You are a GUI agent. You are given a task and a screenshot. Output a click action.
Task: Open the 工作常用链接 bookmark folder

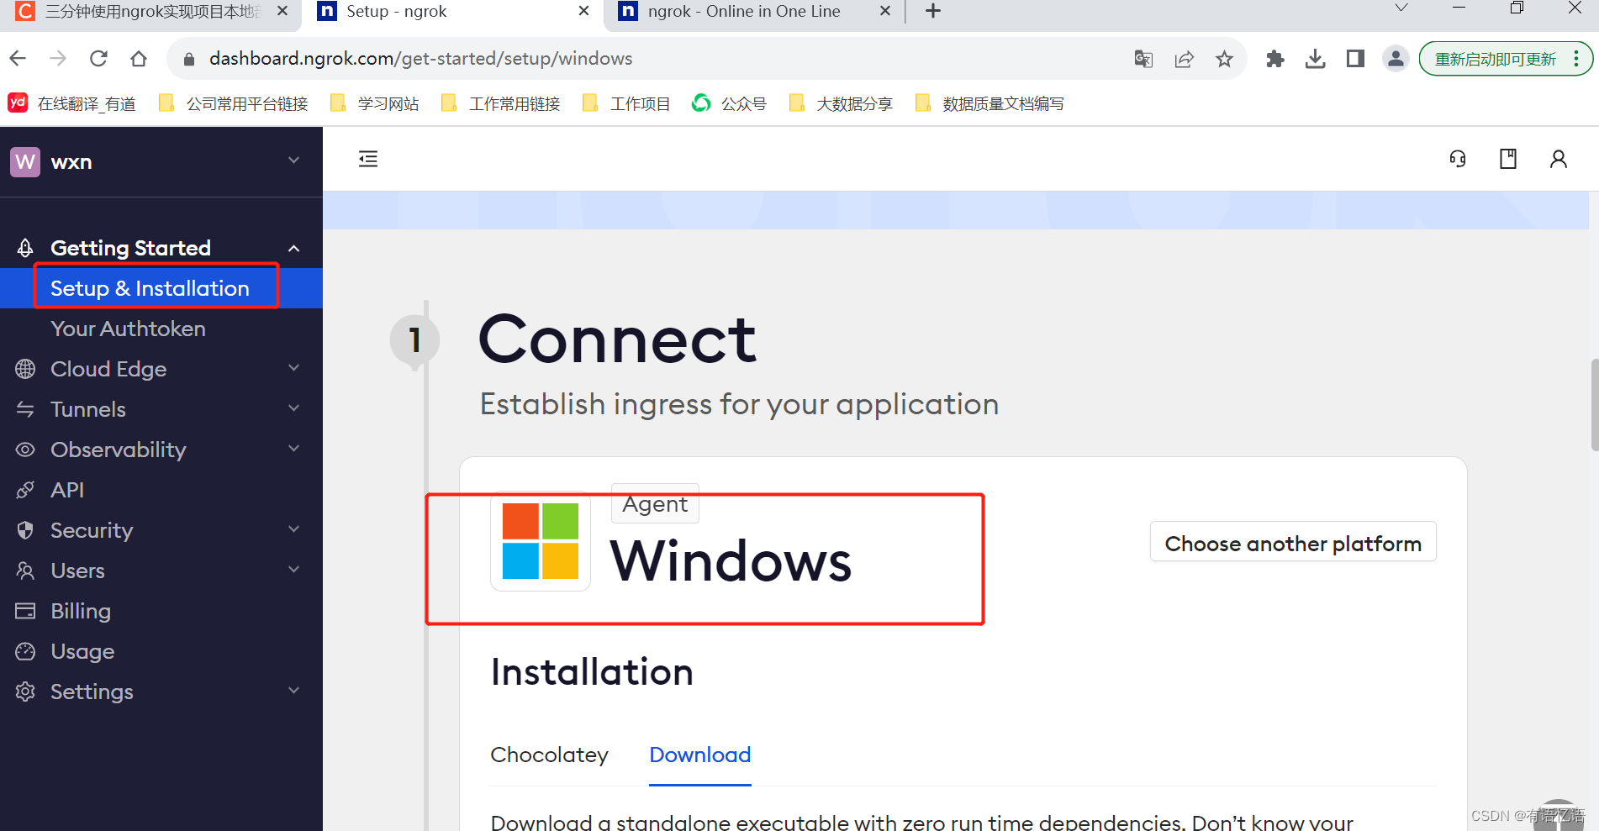click(501, 103)
